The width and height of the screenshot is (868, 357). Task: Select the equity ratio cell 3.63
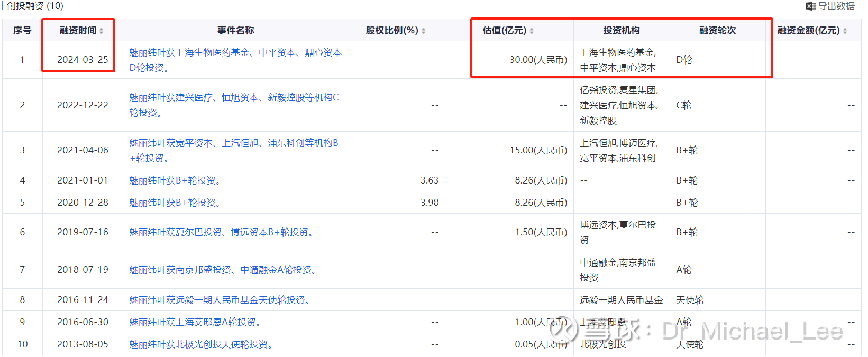coord(397,180)
